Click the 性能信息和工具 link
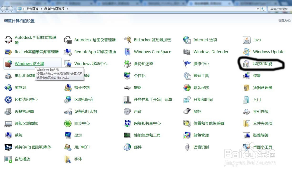The image size is (292, 173). 147,135
